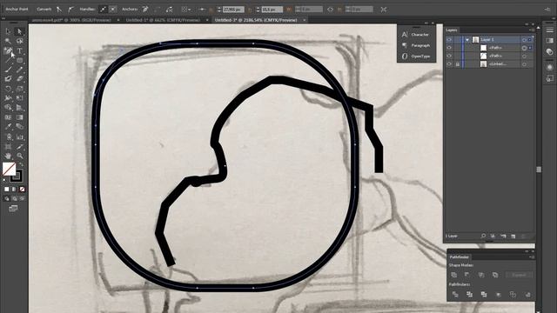Collapse the Layers panel dock arrows
This screenshot has width=557, height=313.
pyautogui.click(x=527, y=24)
